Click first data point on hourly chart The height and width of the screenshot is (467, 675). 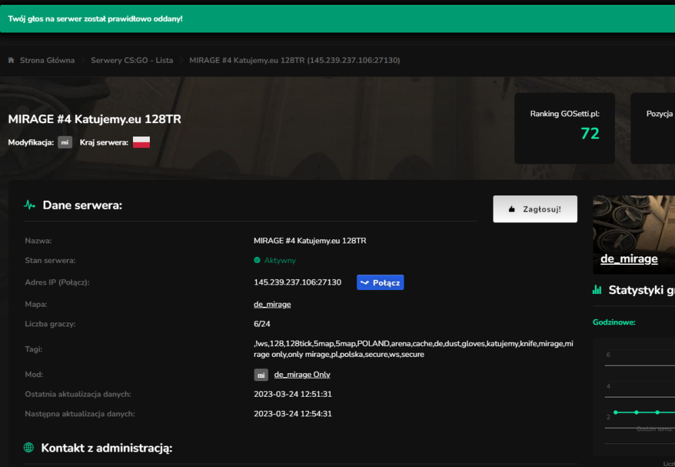point(616,412)
